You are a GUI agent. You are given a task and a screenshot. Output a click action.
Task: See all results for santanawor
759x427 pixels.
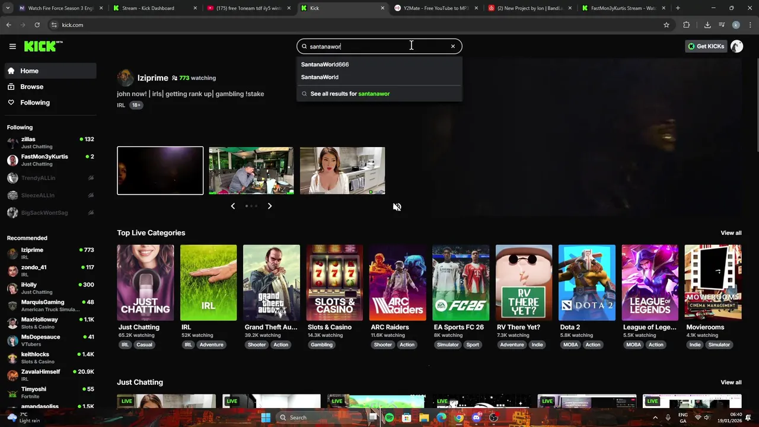point(379,94)
